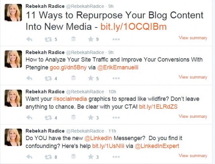Open the @ErikEmanuelli profile mention
This screenshot has height=164, width=215.
pyautogui.click(x=117, y=67)
